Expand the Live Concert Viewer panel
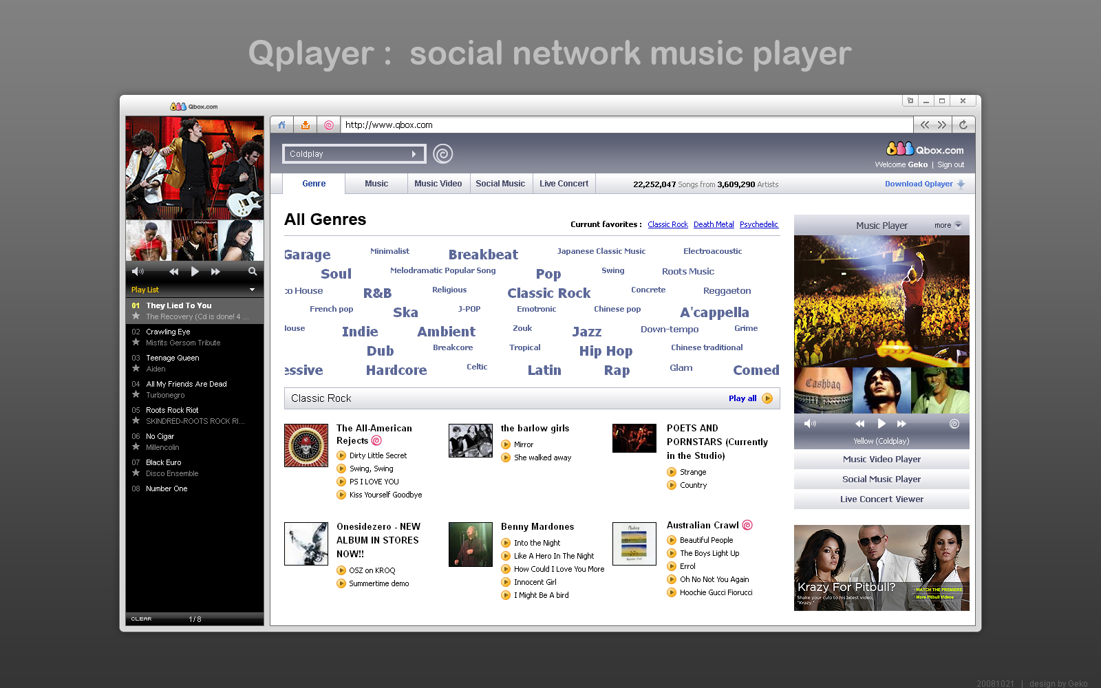Image resolution: width=1101 pixels, height=688 pixels. (881, 499)
